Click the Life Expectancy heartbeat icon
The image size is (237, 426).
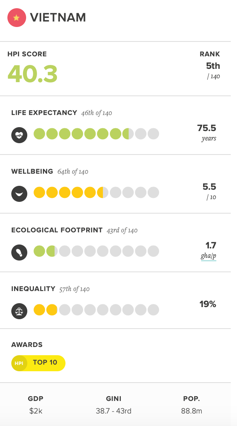(19, 134)
